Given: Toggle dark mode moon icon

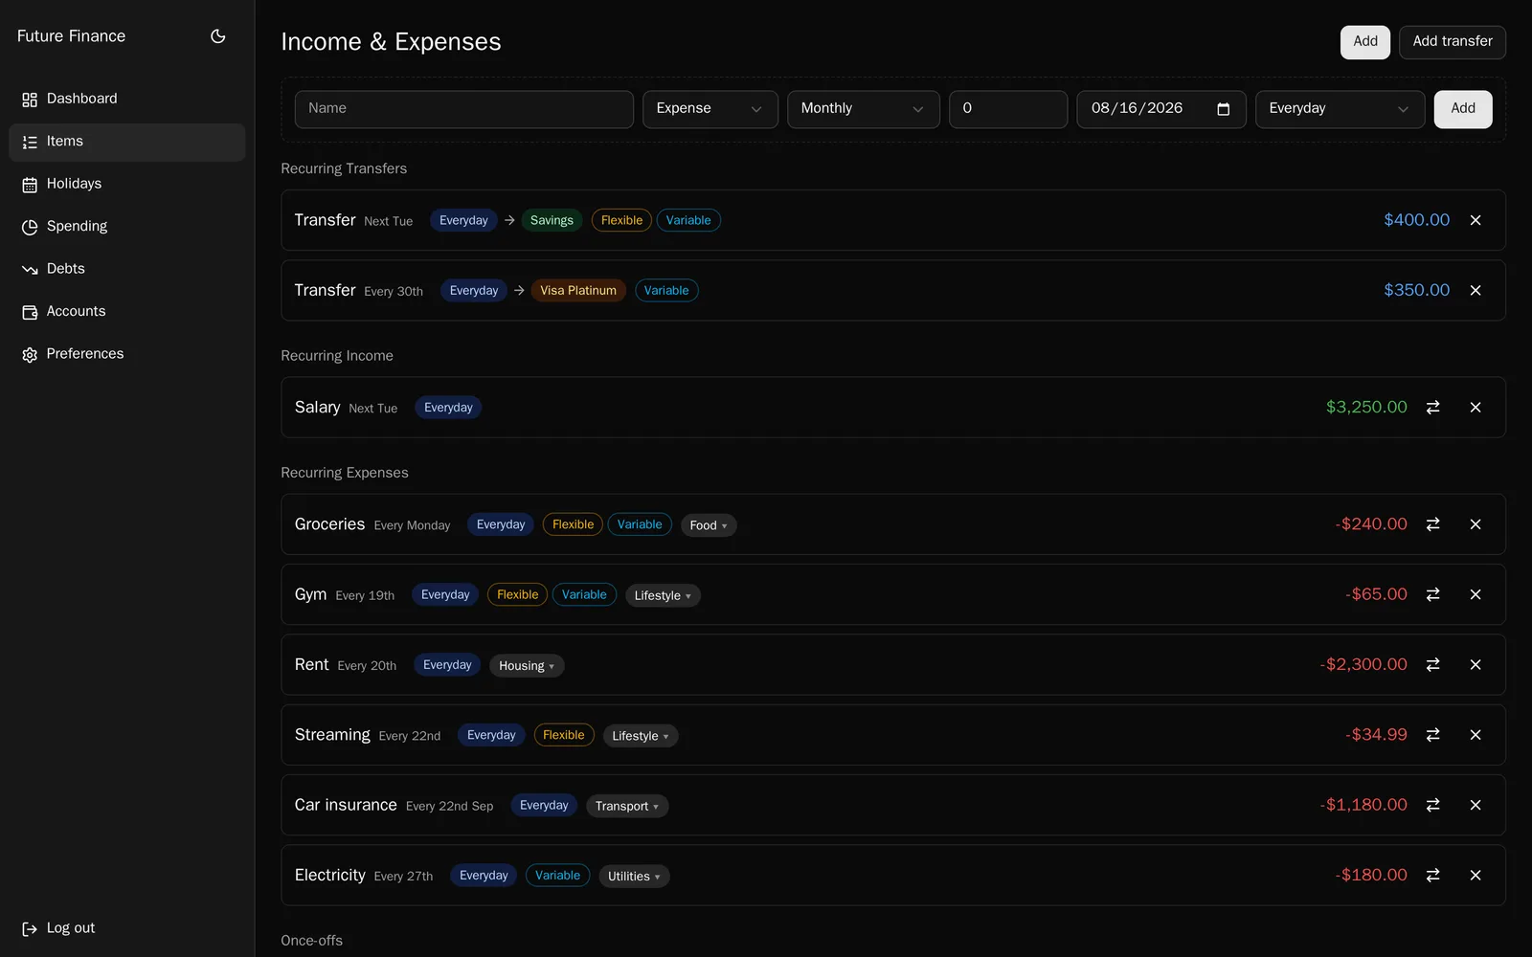Looking at the screenshot, I should pyautogui.click(x=218, y=36).
